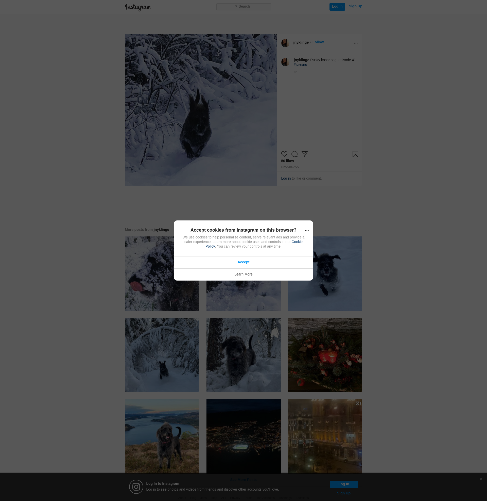Click Log in to like or comment
This screenshot has width=487, height=501.
[x=286, y=178]
